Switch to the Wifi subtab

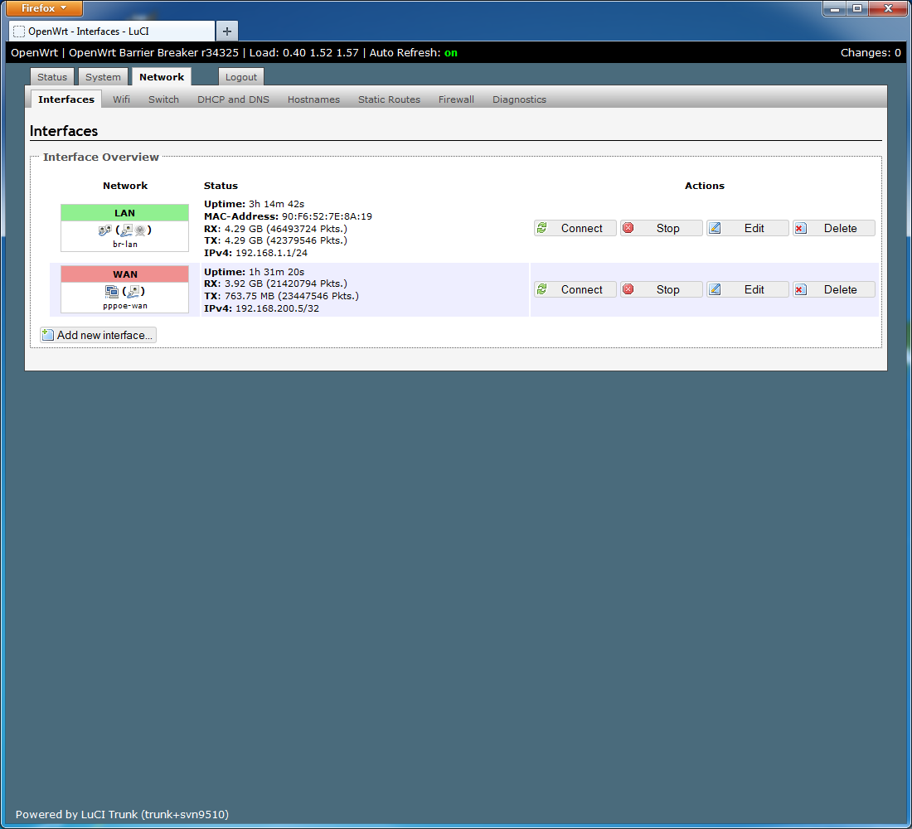tap(121, 99)
